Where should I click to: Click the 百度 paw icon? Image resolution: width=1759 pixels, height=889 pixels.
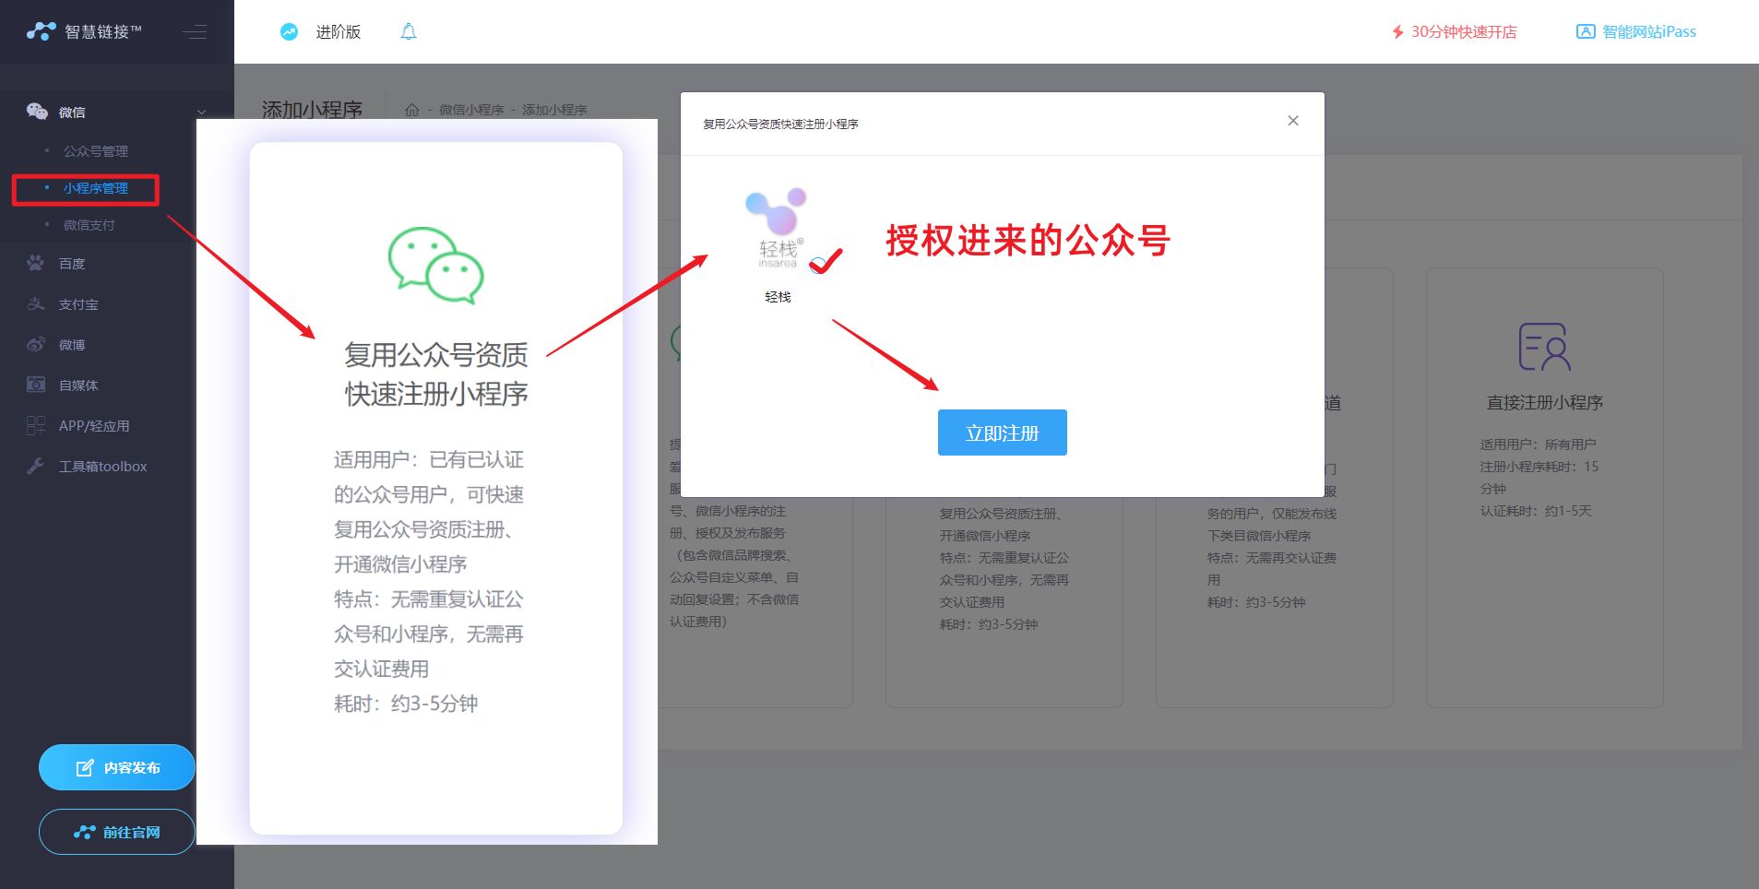tap(36, 263)
